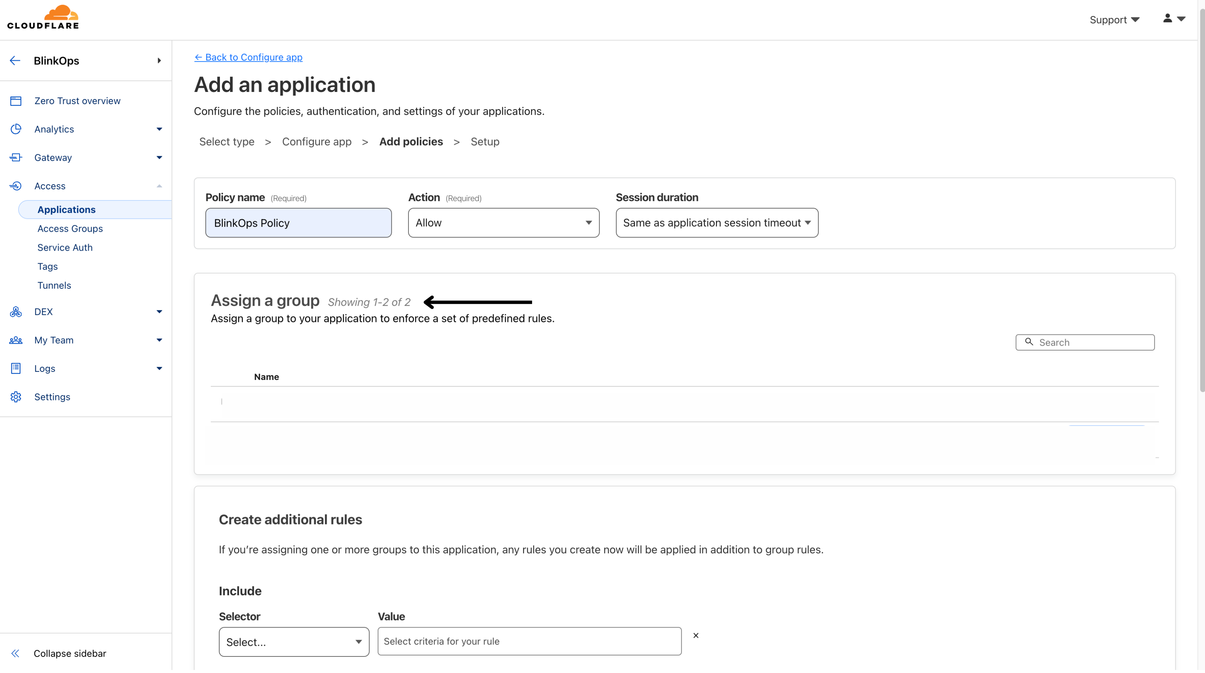Open Tunnels in sidebar
The image size is (1205, 673).
point(54,286)
